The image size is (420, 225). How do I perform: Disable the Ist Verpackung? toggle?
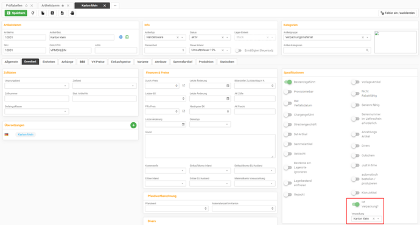pyautogui.click(x=355, y=204)
